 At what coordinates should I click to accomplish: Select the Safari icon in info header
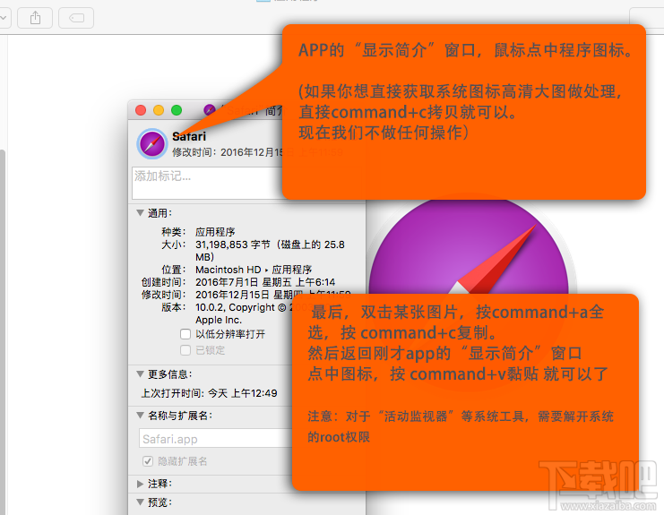pyautogui.click(x=152, y=144)
